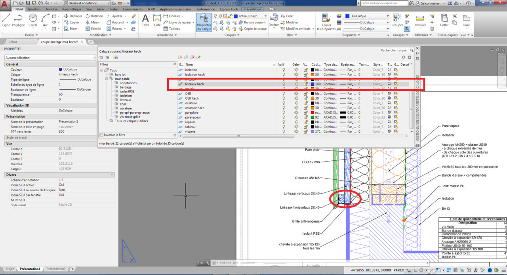Toggle lightbulb for isolation layer

tap(284, 70)
